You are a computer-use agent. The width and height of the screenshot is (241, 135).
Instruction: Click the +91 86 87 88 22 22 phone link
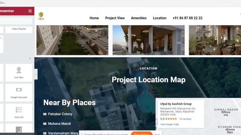[188, 18]
